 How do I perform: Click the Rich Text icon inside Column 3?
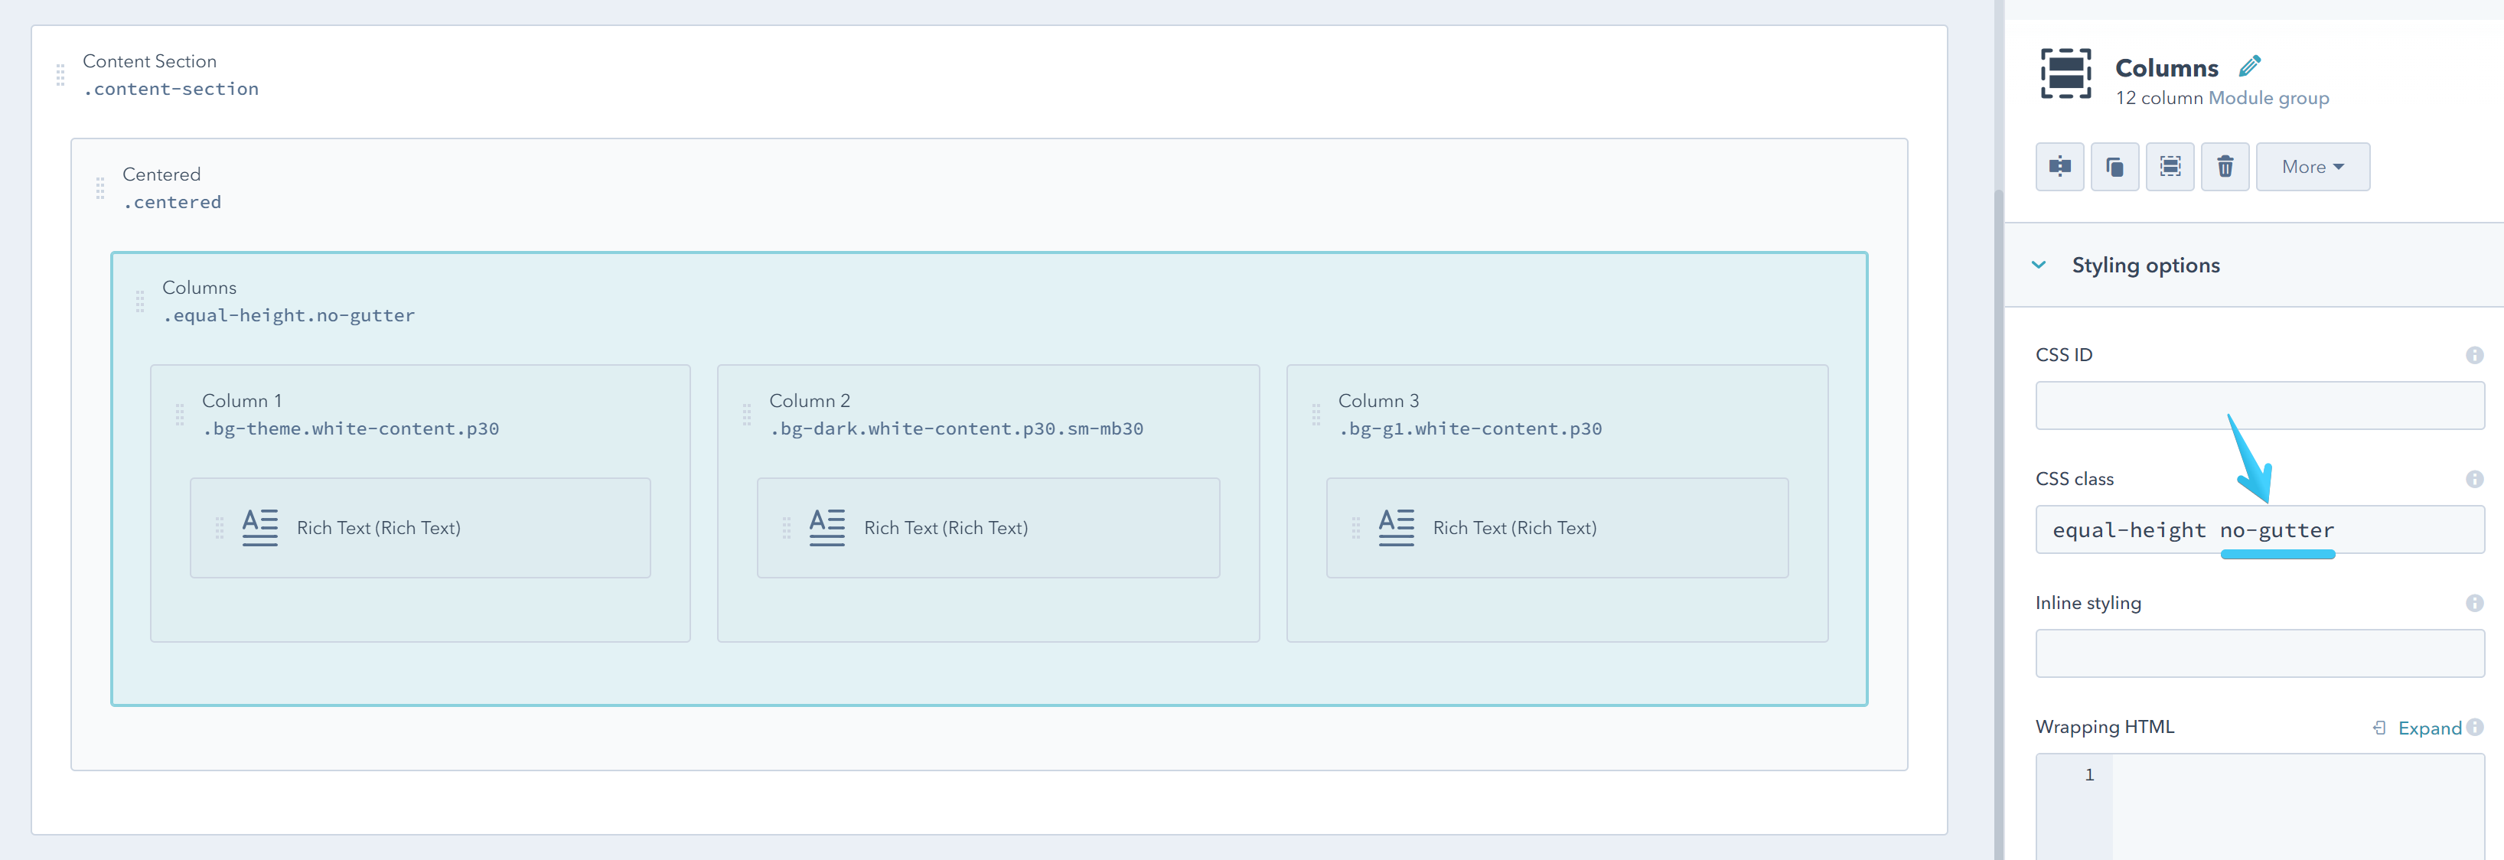pos(1396,526)
